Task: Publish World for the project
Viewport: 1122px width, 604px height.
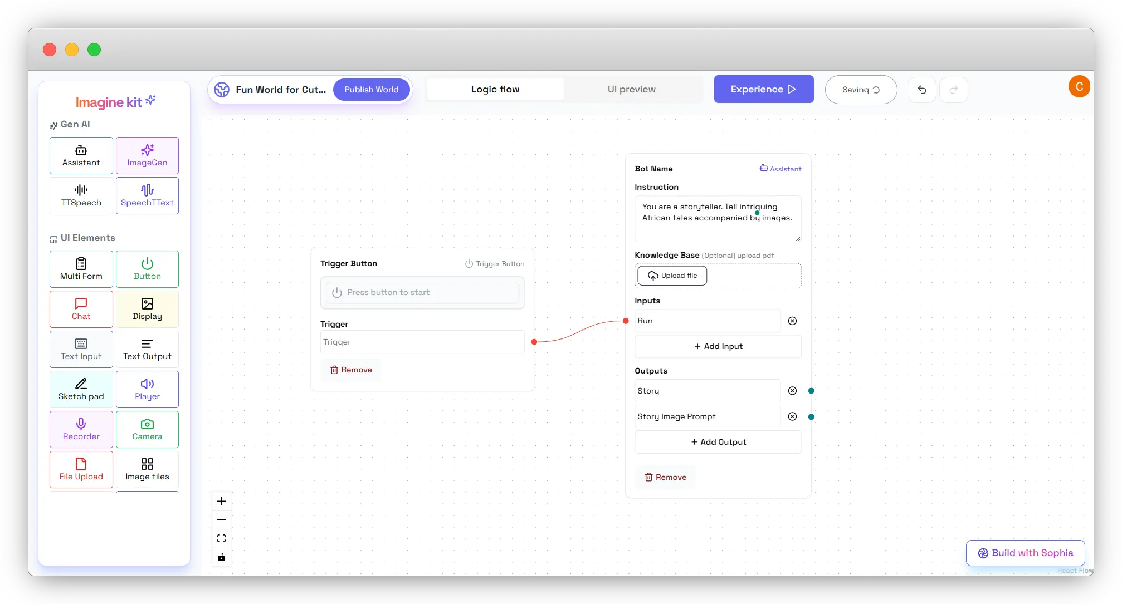Action: [371, 89]
